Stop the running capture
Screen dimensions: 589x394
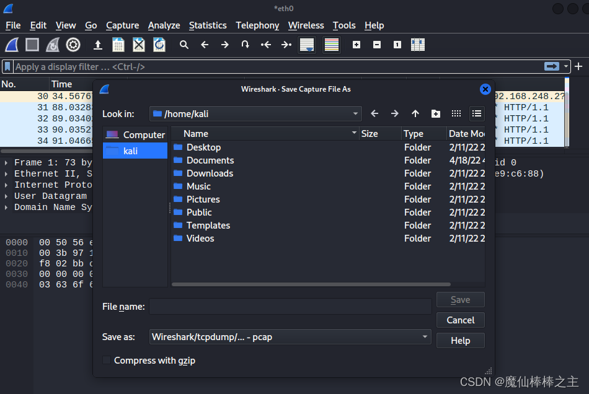[x=32, y=45]
